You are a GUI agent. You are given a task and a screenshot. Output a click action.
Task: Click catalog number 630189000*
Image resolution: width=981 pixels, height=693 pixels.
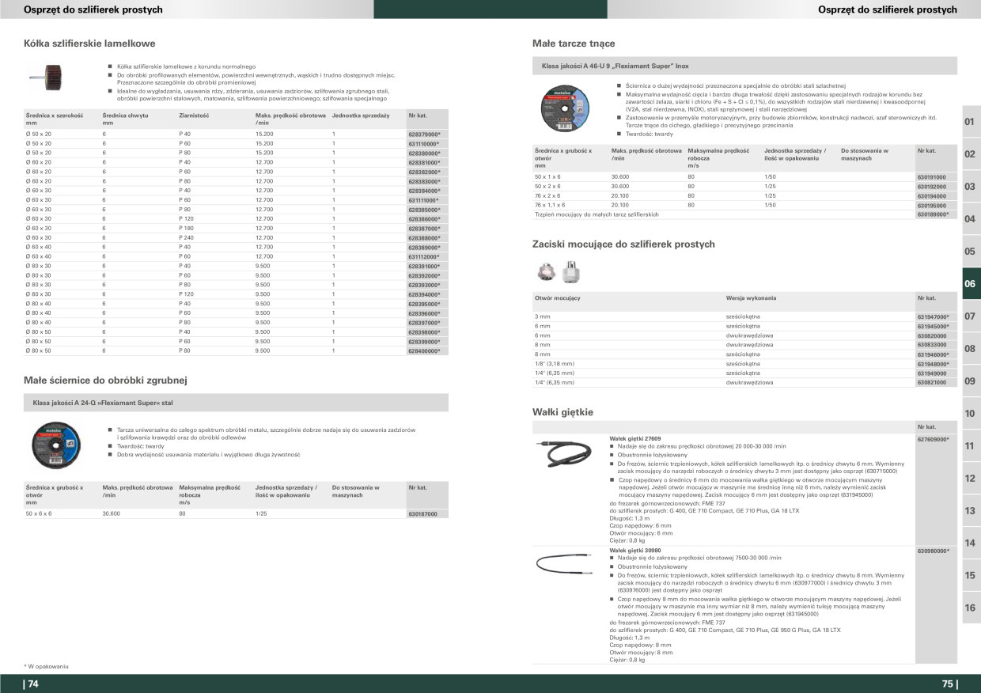click(933, 214)
